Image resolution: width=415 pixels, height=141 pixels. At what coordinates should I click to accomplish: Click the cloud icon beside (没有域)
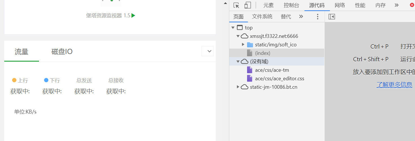(245, 62)
